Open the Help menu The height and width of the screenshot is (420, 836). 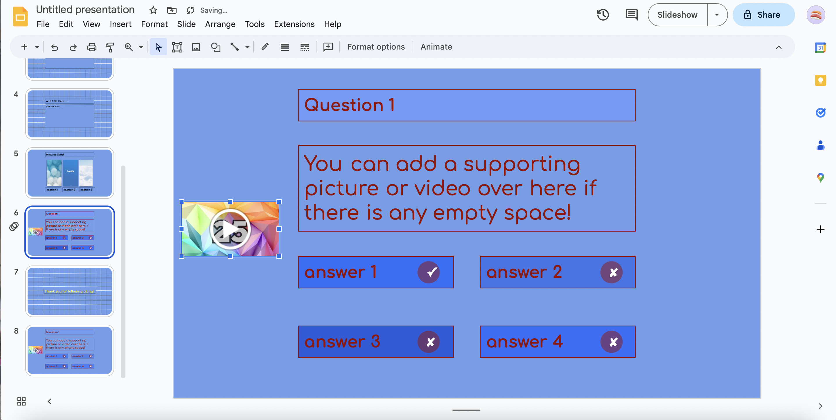pyautogui.click(x=333, y=24)
